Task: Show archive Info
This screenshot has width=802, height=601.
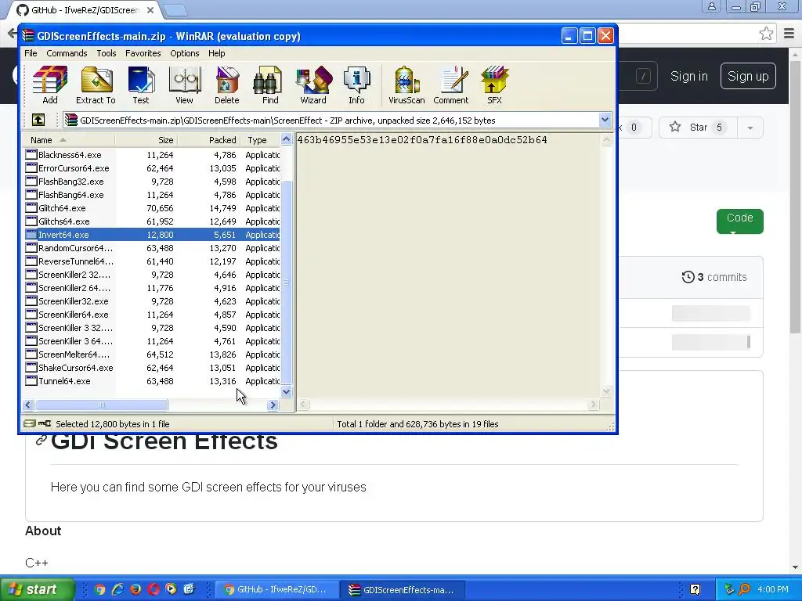Action: coord(356,85)
